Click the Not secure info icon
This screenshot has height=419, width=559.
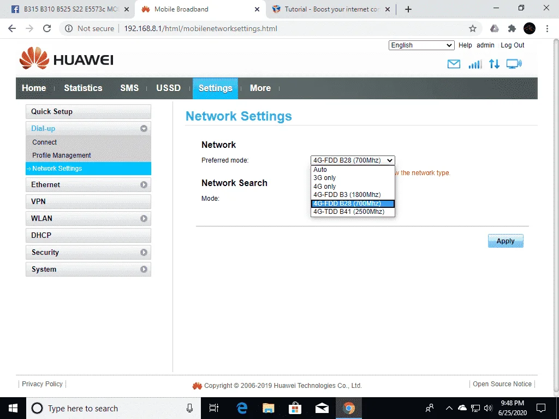pyautogui.click(x=69, y=28)
